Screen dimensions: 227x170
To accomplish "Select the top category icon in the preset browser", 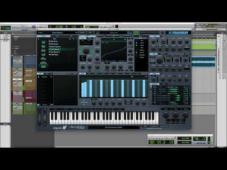I will point(44,42).
